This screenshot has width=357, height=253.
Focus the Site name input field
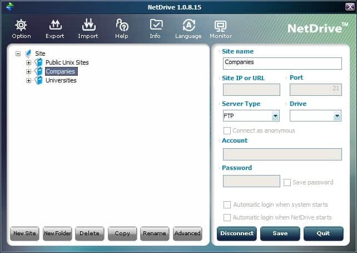click(282, 64)
